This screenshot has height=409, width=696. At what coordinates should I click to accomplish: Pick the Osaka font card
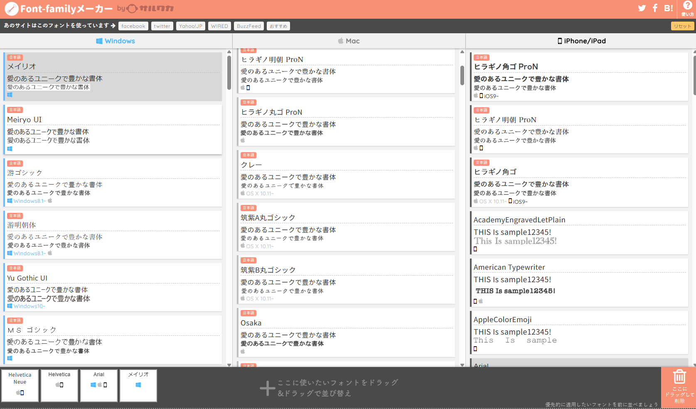coord(346,333)
